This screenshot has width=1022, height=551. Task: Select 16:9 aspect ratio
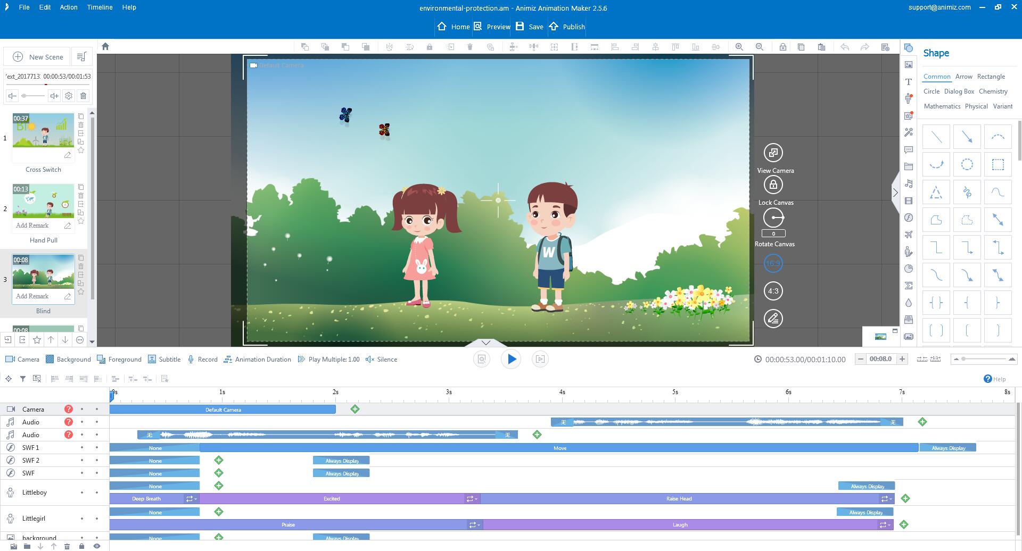pos(773,263)
